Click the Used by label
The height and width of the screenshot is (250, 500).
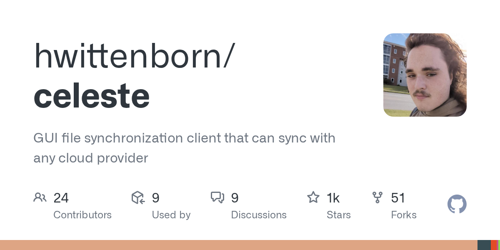pyautogui.click(x=171, y=215)
